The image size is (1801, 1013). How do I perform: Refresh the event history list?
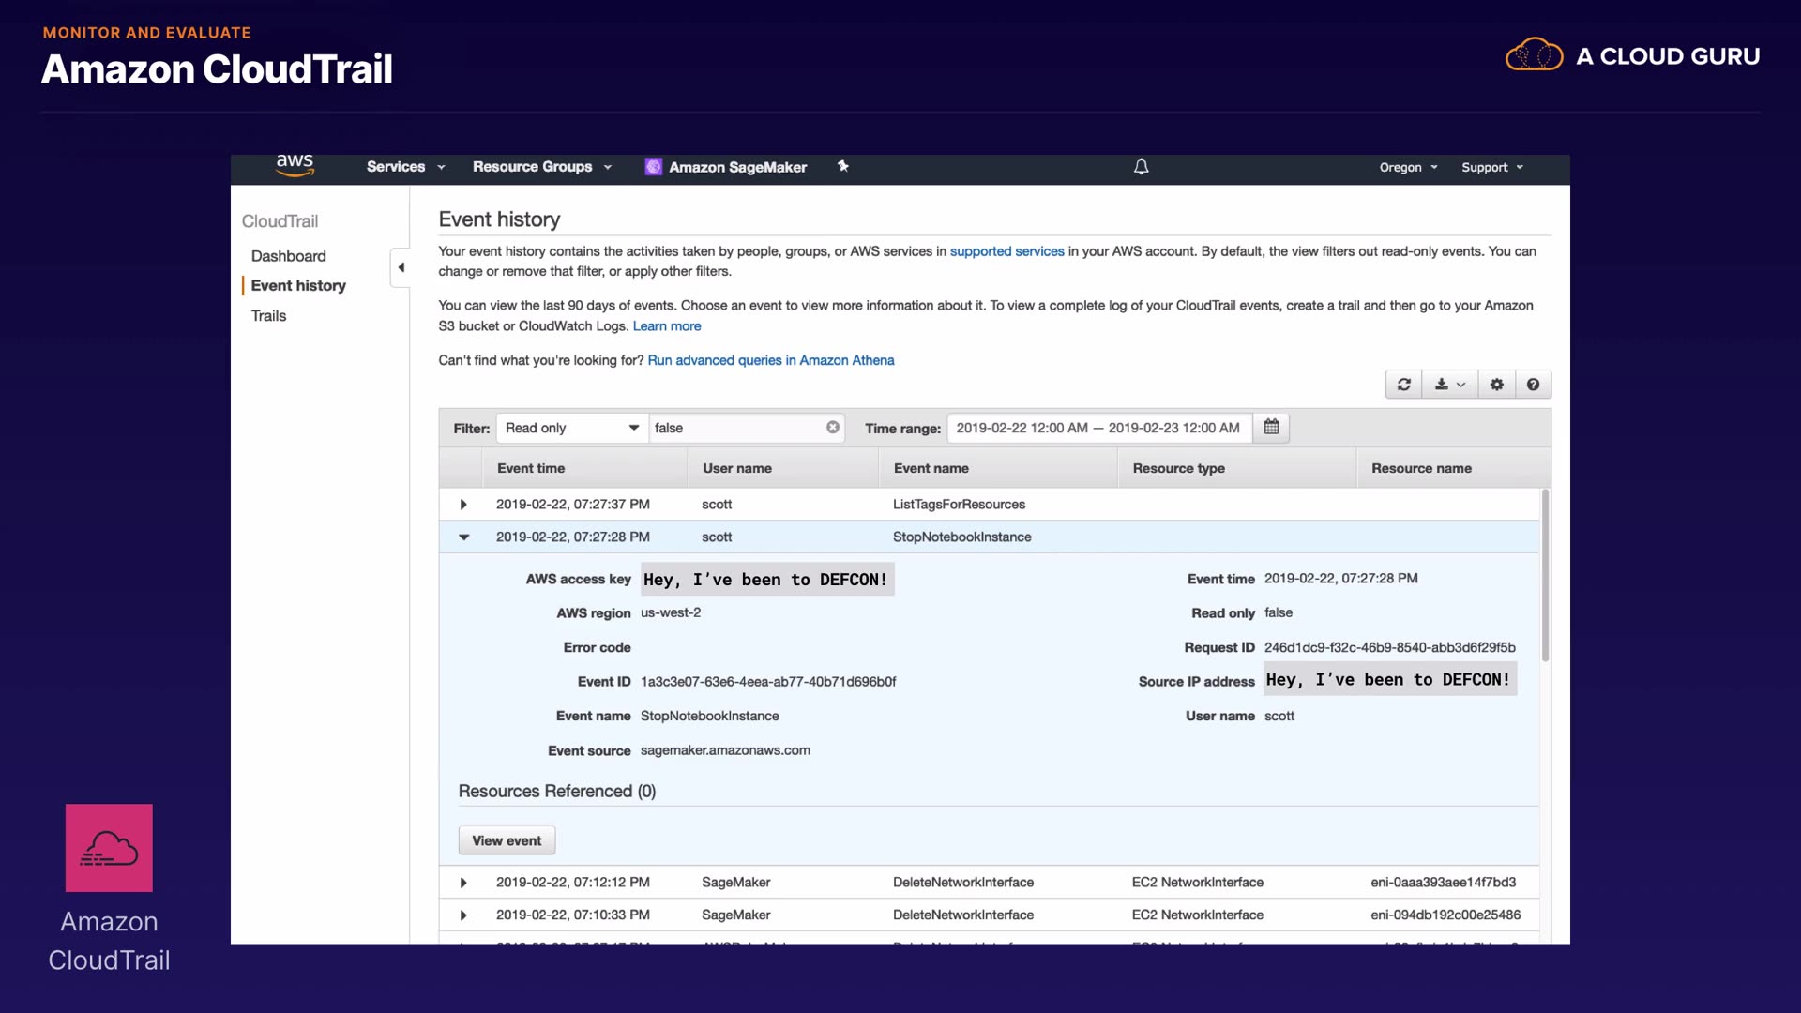(1403, 385)
